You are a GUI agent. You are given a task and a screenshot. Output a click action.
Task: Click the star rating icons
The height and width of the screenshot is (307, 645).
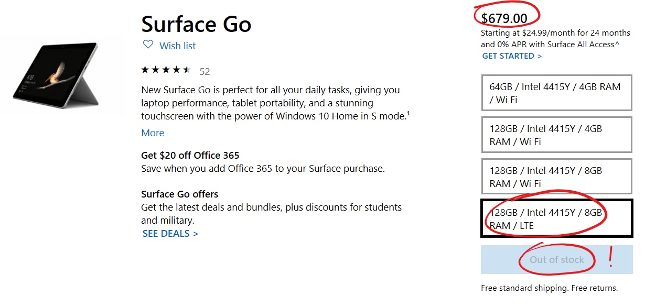click(166, 70)
